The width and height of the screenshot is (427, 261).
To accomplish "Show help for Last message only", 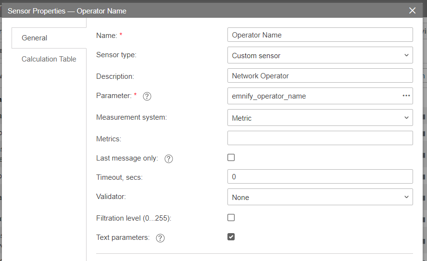I will click(x=168, y=159).
